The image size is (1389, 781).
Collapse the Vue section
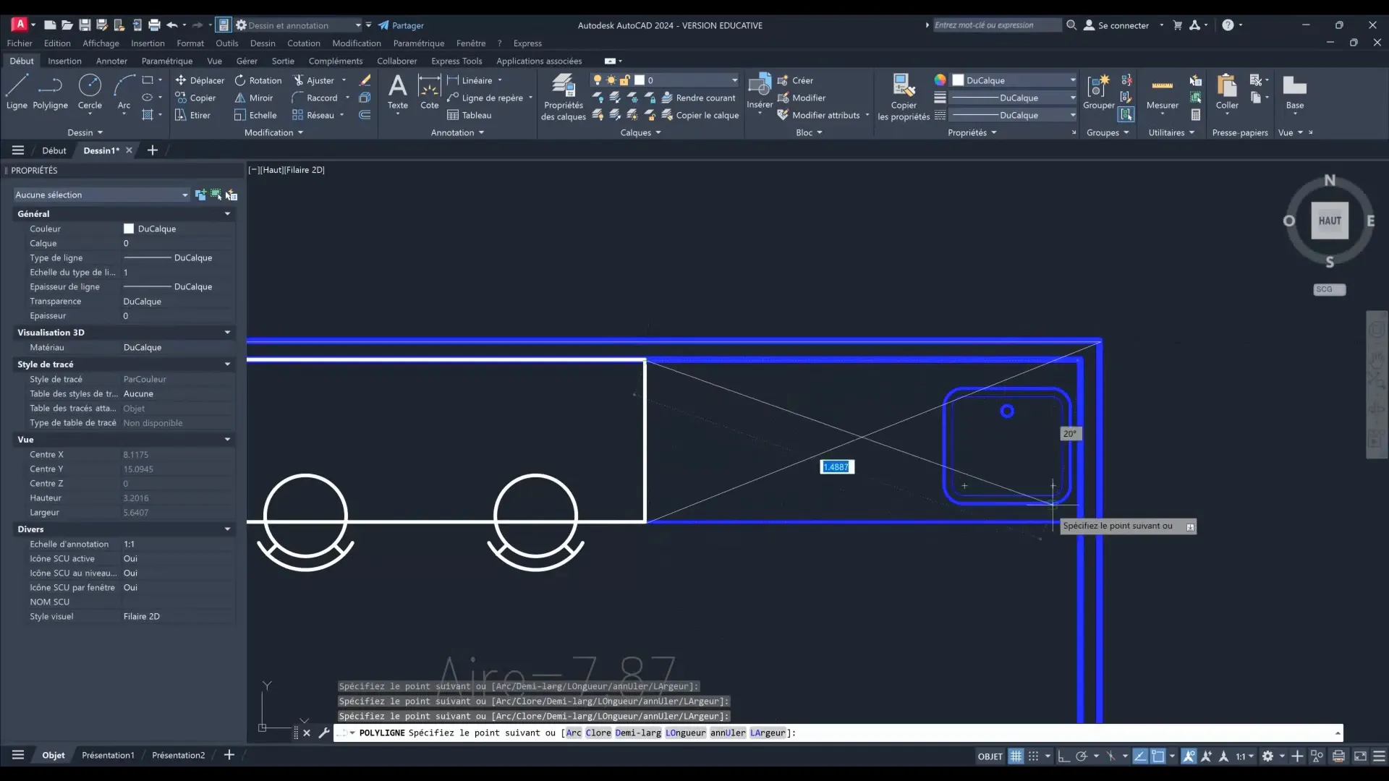coord(227,440)
